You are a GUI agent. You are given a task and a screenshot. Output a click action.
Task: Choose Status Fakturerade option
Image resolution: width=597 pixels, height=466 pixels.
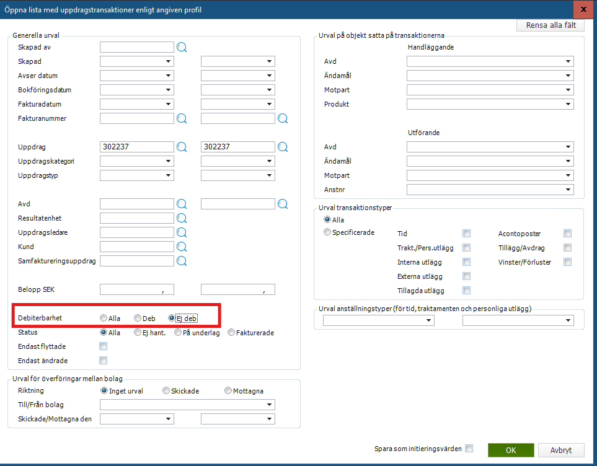pos(231,332)
